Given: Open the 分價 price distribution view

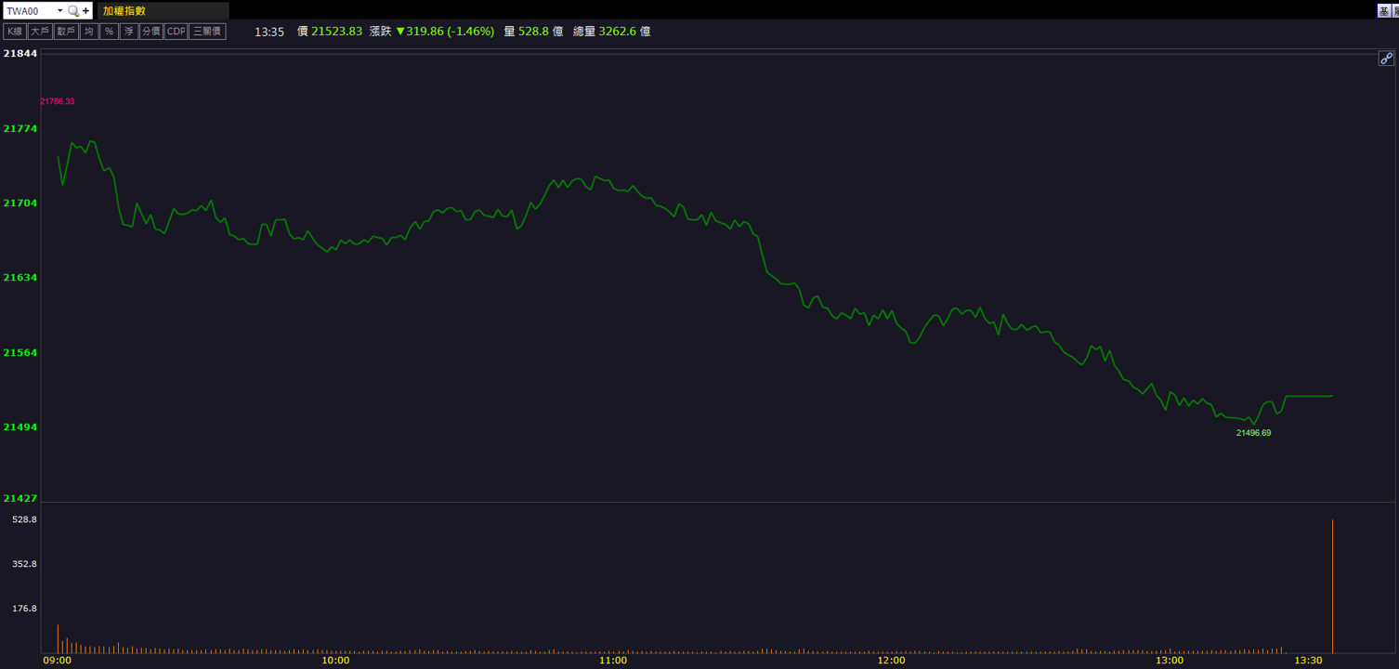Looking at the screenshot, I should coord(151,32).
